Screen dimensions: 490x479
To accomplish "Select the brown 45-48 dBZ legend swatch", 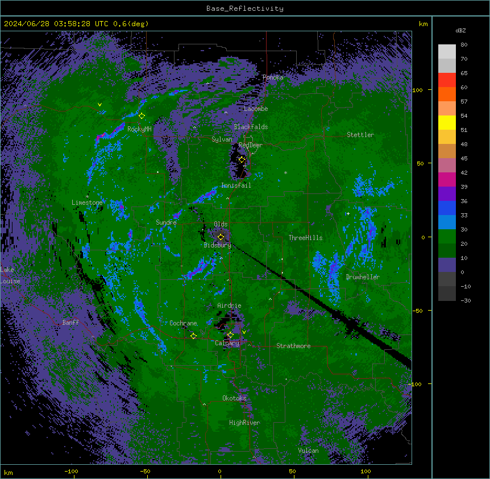I will click(447, 151).
